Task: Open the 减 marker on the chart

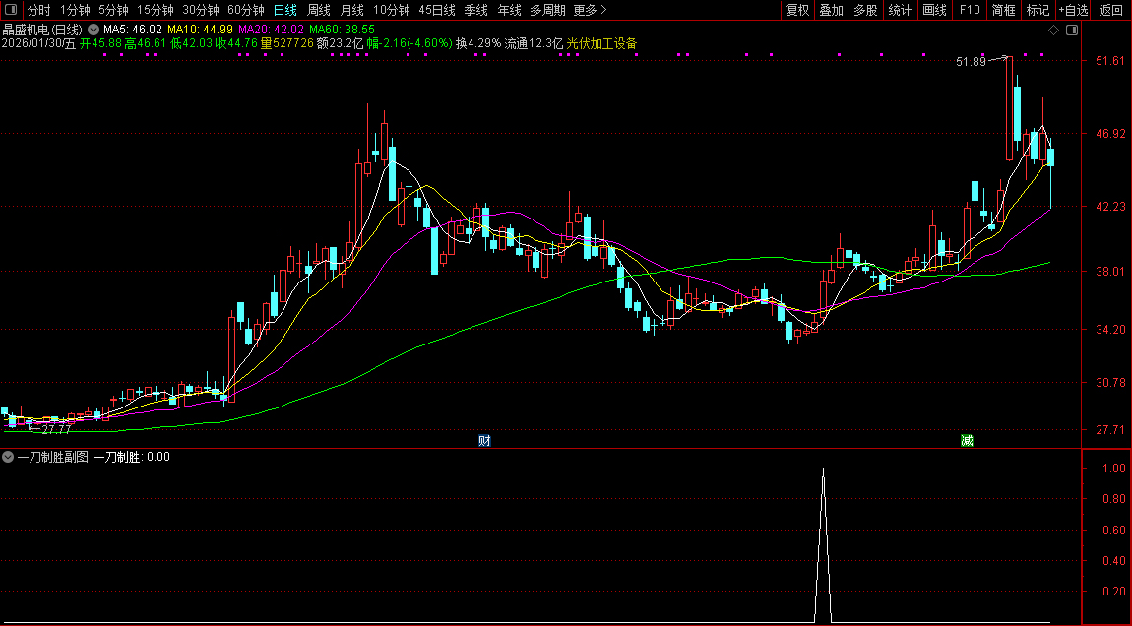Action: [967, 440]
